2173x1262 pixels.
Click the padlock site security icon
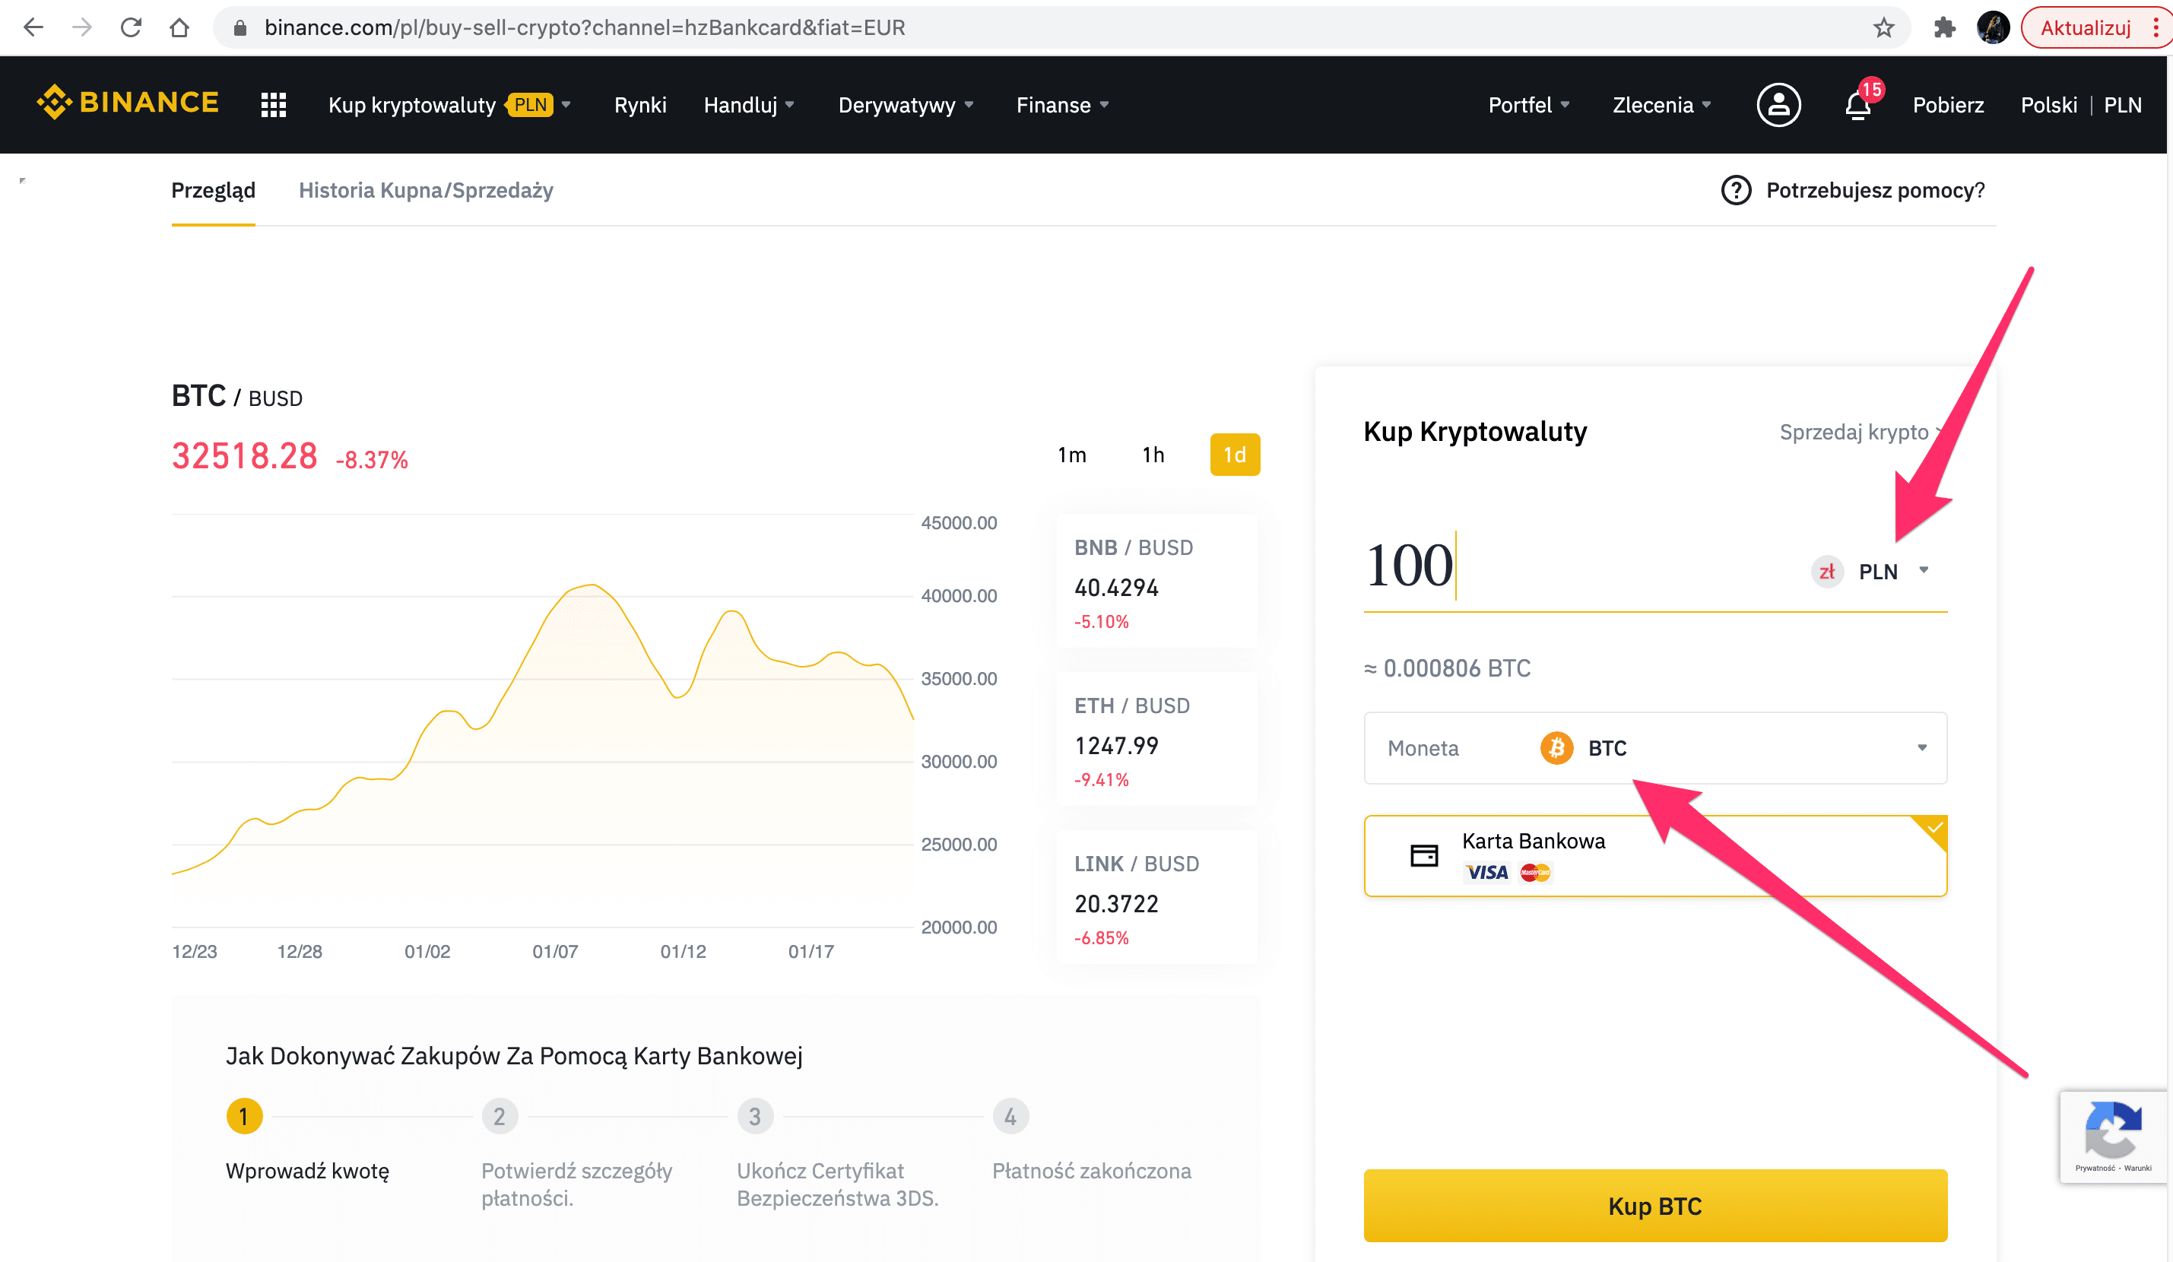coord(240,28)
